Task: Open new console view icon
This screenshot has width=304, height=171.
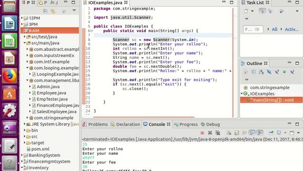Action: click(292, 133)
